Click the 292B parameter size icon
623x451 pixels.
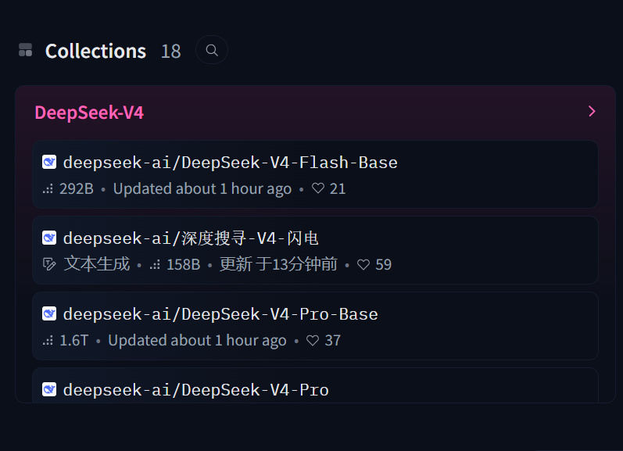[x=48, y=189]
